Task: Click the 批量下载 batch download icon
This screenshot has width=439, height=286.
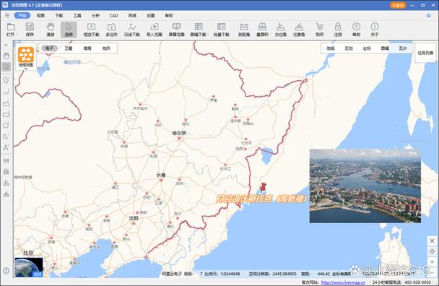Action: (x=221, y=27)
